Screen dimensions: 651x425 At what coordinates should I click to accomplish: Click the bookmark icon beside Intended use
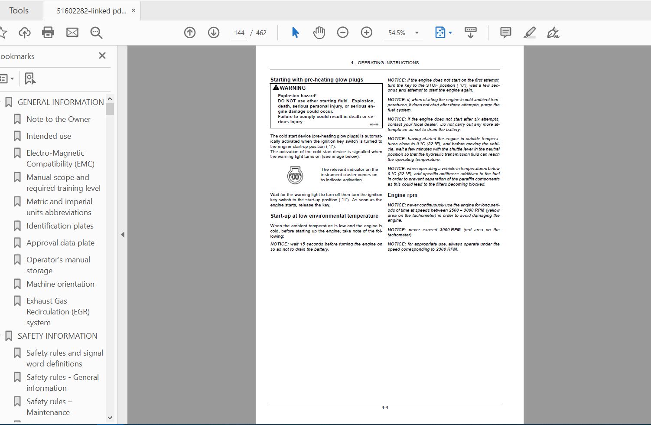(x=17, y=136)
